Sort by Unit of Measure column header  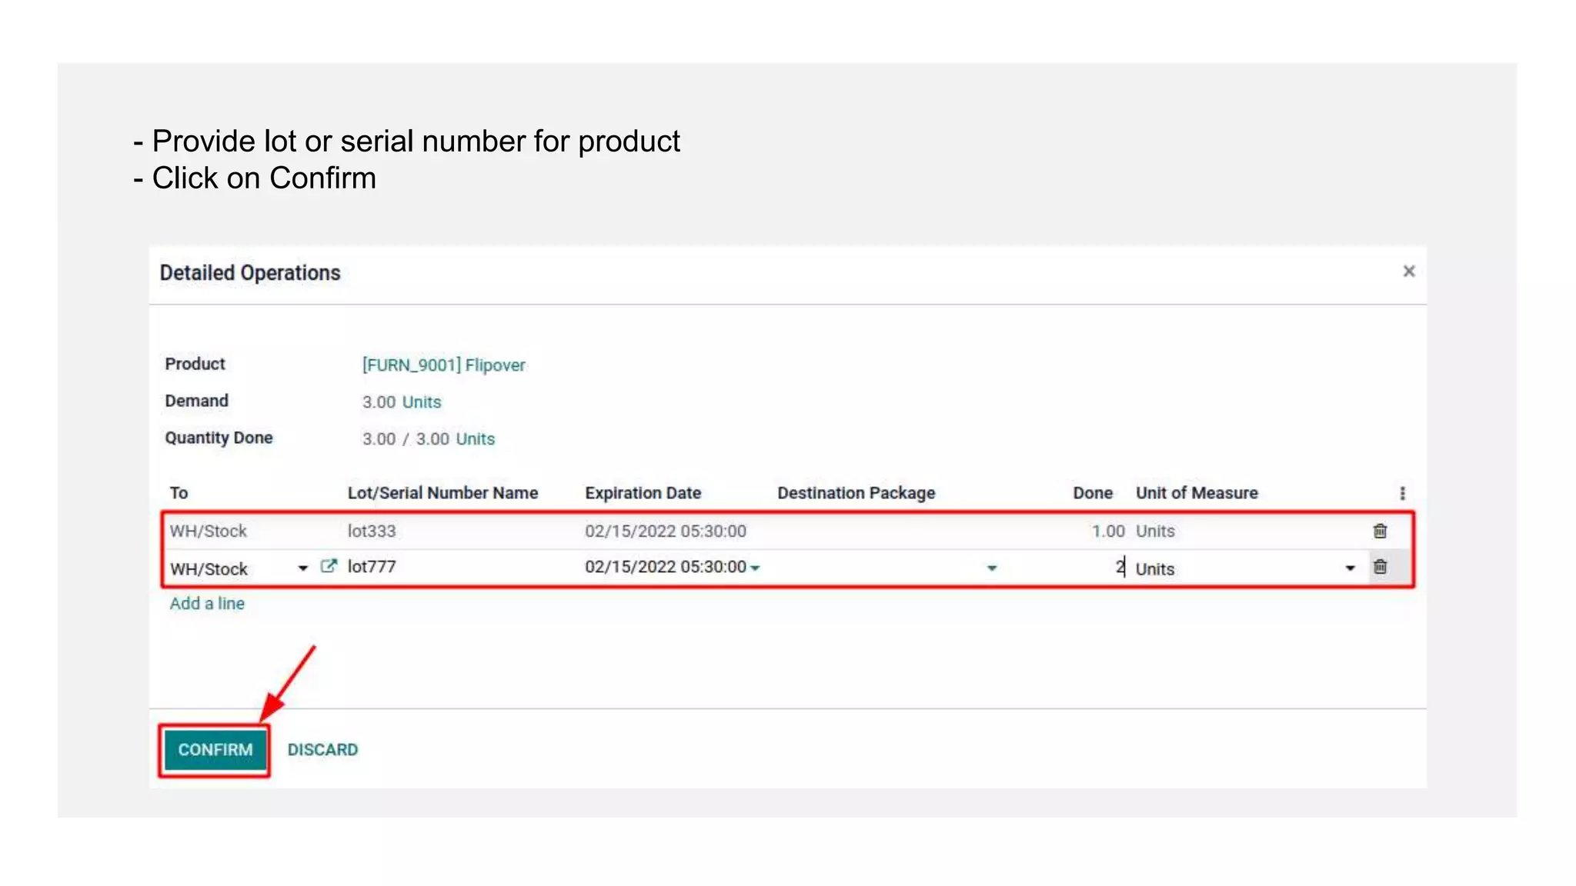tap(1197, 493)
